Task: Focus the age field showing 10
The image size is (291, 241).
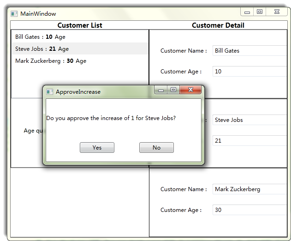Action: click(x=250, y=72)
